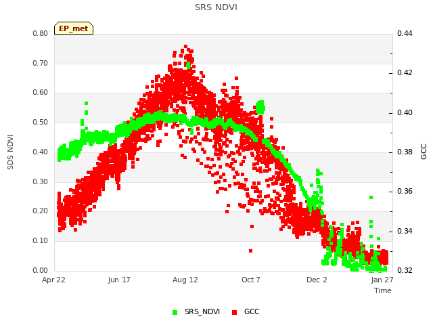Click the 0.50 left axis value

coord(41,122)
